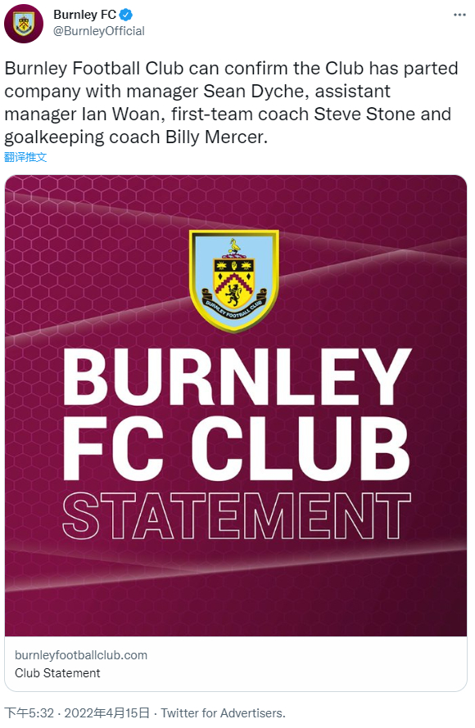Click the Burnley crest in the card image
The width and height of the screenshot is (475, 728).
[234, 281]
